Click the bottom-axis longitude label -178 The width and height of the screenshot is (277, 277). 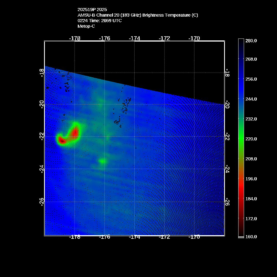tap(75, 237)
